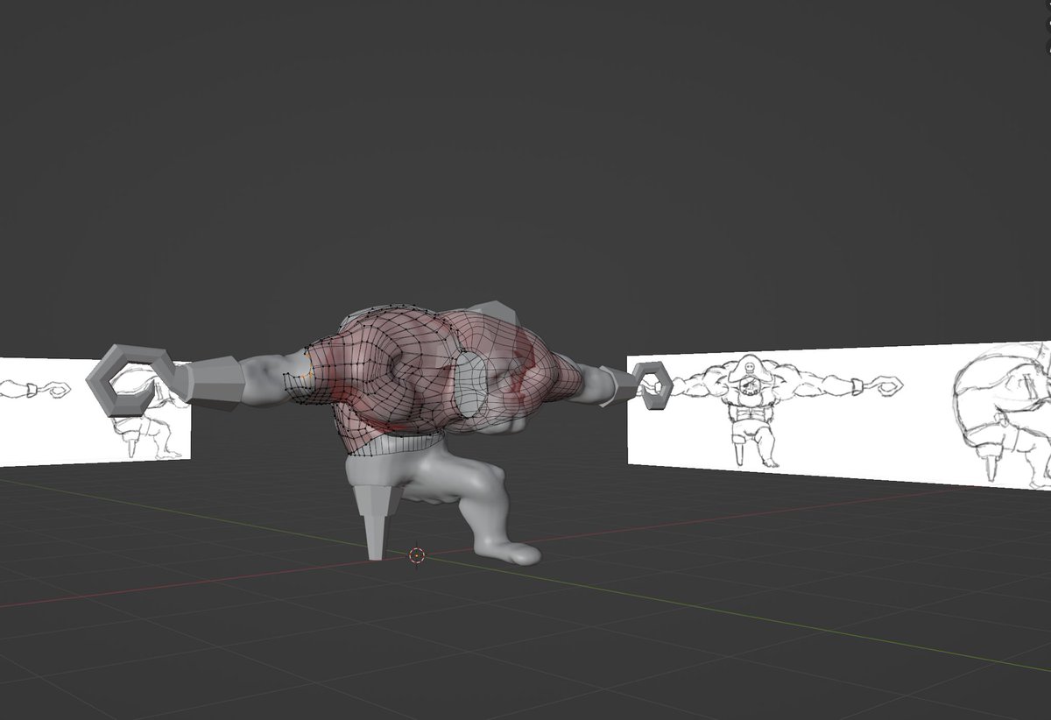Select the large hexagonal hook on the left arm
Viewport: 1051px width, 720px height.
coord(130,379)
